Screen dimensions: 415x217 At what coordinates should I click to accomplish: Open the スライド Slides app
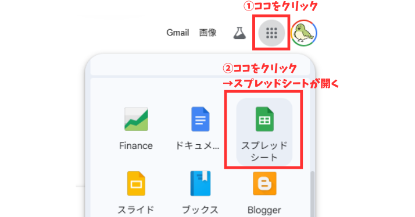coord(136,193)
